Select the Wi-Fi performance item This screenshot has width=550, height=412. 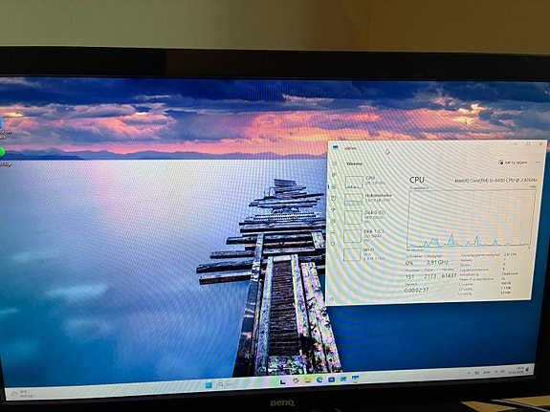point(364,254)
